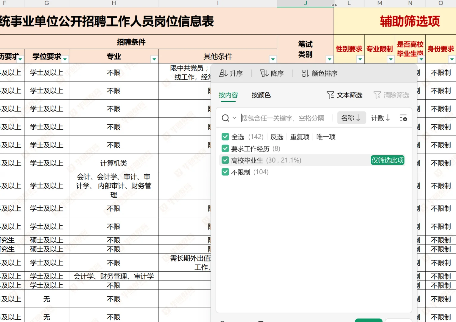This screenshot has height=322, width=456.
Task: Click 仅筛选此项 button
Action: pyautogui.click(x=387, y=160)
